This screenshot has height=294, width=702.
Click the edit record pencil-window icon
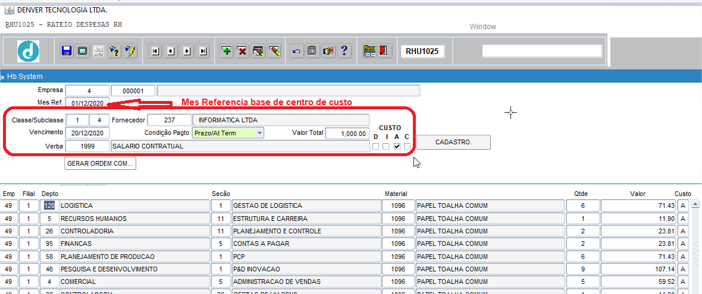(258, 51)
